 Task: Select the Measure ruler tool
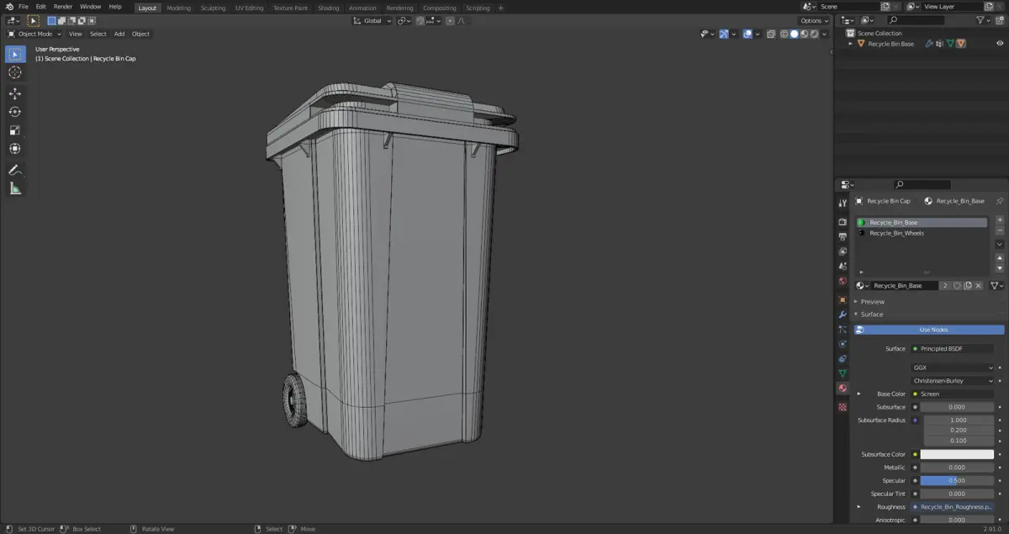pos(15,188)
